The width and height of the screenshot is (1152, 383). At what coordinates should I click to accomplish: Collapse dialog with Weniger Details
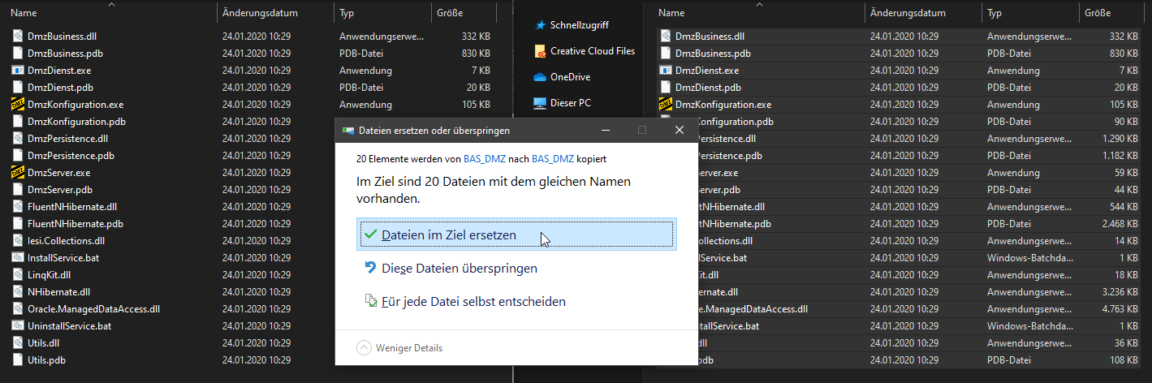pyautogui.click(x=400, y=347)
